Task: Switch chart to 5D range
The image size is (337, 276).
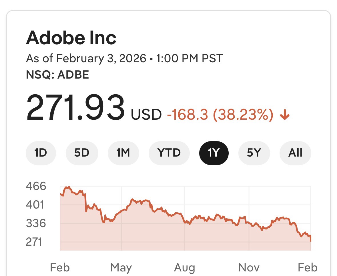Action: tap(82, 153)
